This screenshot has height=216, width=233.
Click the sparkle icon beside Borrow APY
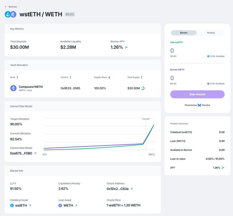pos(126,48)
